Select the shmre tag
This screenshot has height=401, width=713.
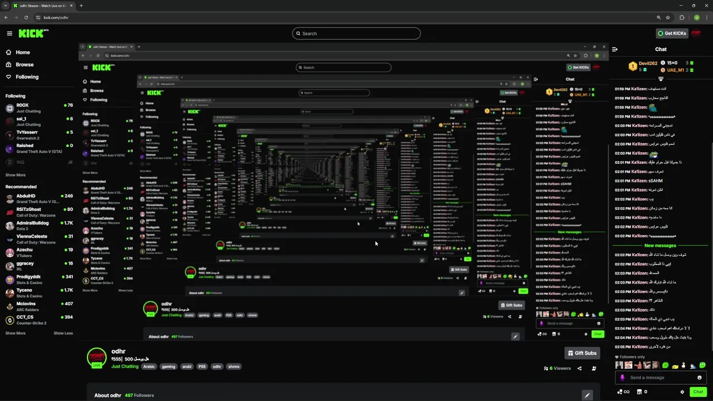[234, 366]
